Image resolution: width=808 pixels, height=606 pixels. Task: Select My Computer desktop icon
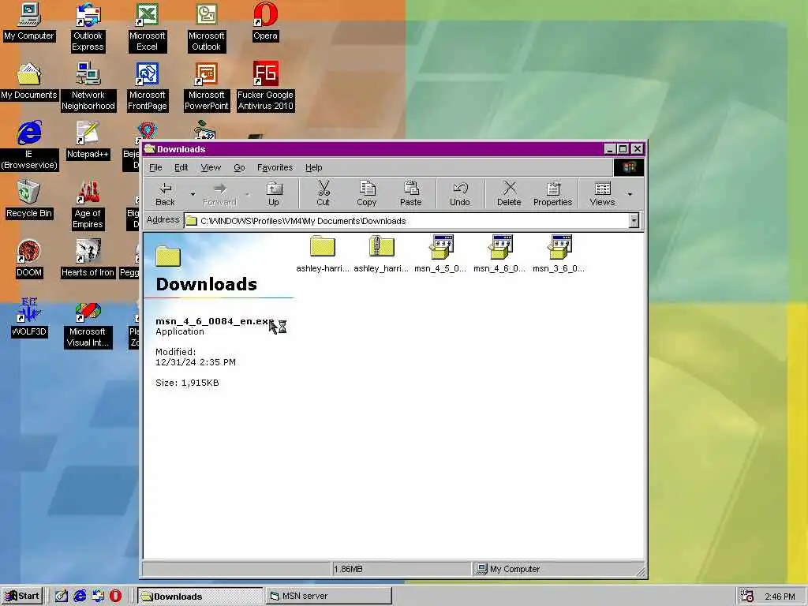29,22
